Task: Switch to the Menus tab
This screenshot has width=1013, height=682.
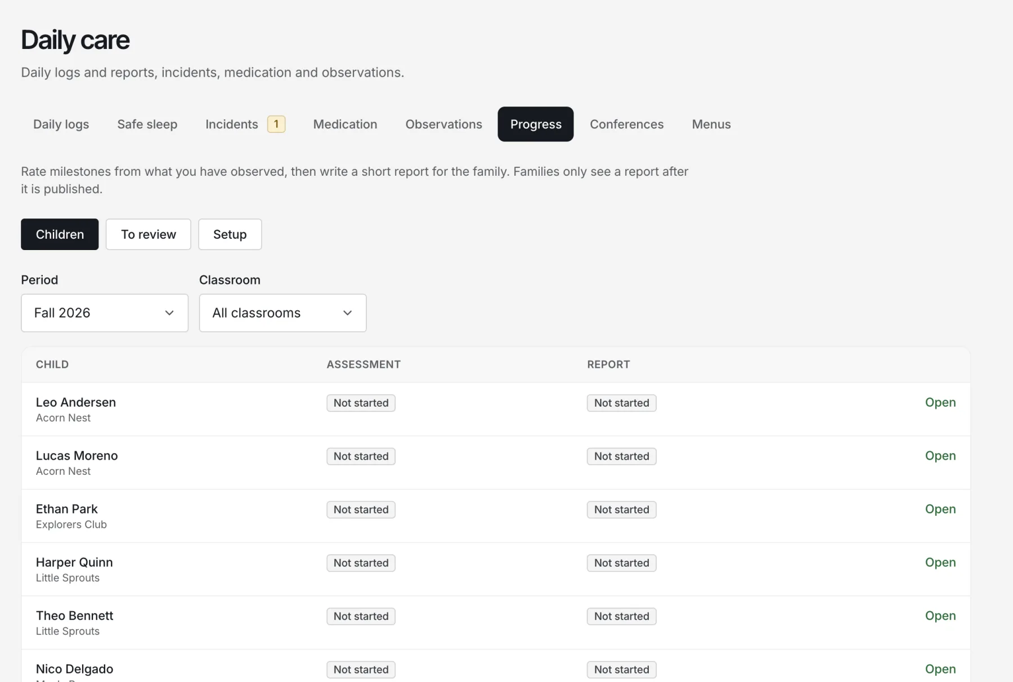Action: pos(711,124)
